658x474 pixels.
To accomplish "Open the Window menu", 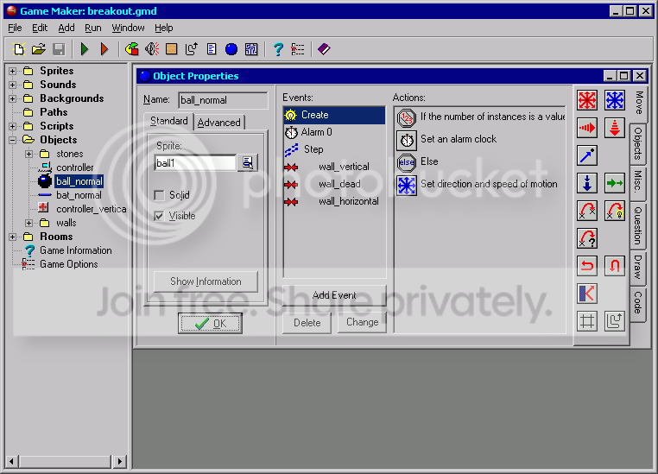I will click(x=128, y=28).
